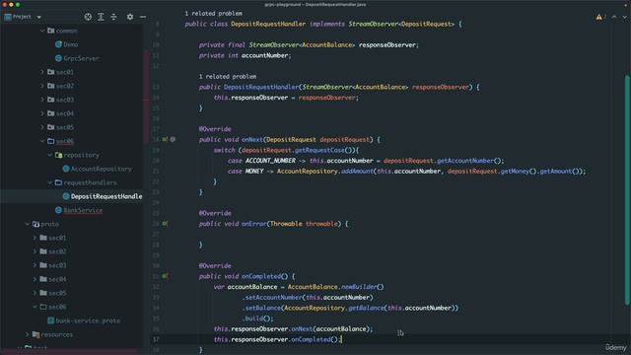Click the MONEY case label

(x=254, y=171)
